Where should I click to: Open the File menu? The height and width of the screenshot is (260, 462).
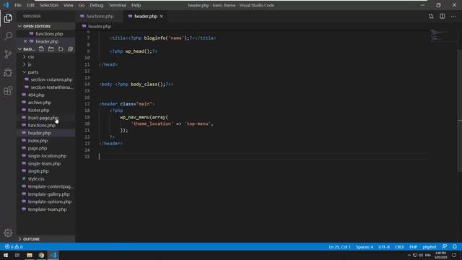coord(18,5)
